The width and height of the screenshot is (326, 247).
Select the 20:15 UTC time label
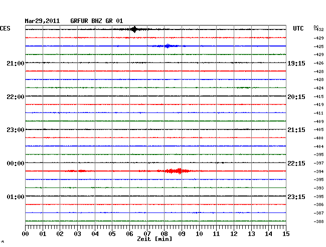tap(296, 97)
